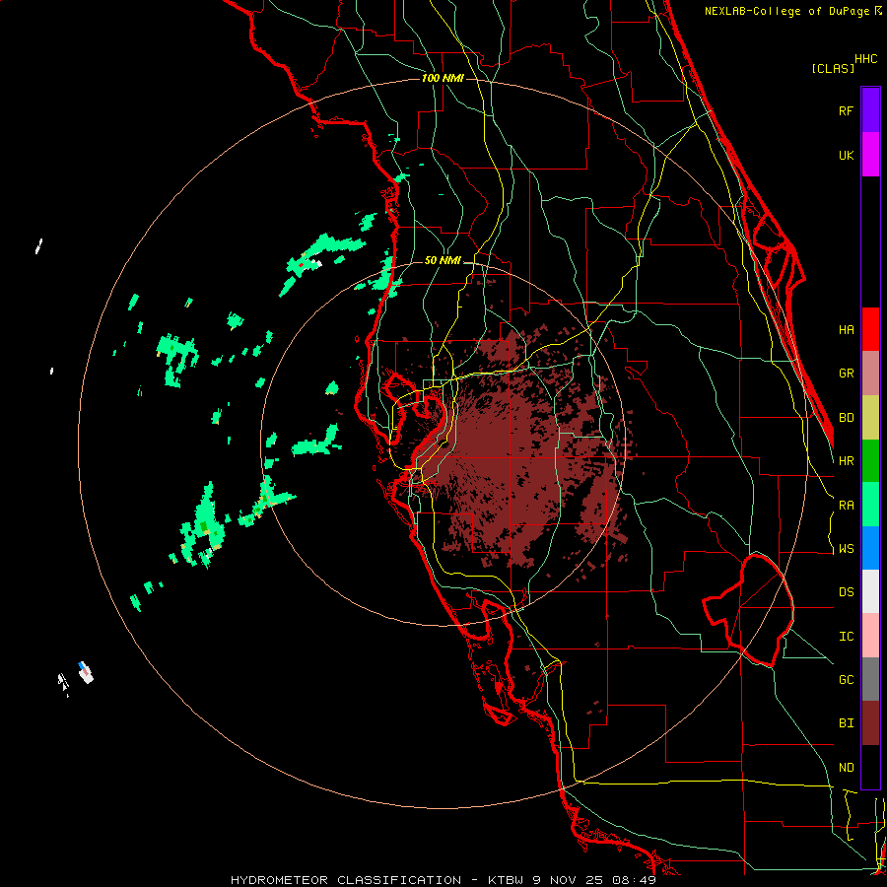Click the "NEXLAB-College of DuPage" credit text
This screenshot has width=887, height=887.
click(x=788, y=11)
